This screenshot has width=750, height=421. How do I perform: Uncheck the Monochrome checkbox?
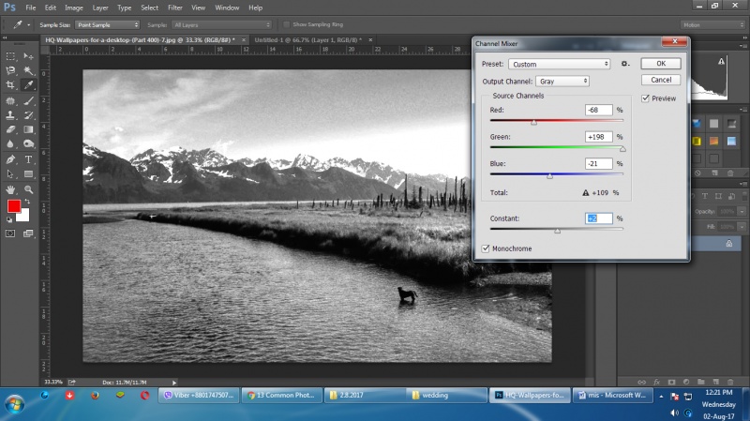pyautogui.click(x=486, y=248)
